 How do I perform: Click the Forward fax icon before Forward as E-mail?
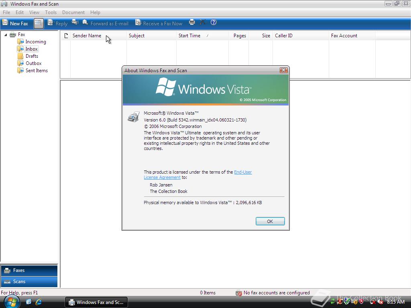[75, 22]
